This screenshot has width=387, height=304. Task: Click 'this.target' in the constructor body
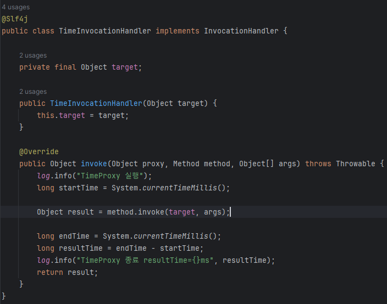[x=61, y=116]
